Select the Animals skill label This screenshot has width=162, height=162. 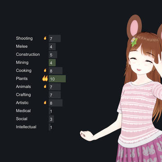[23, 86]
